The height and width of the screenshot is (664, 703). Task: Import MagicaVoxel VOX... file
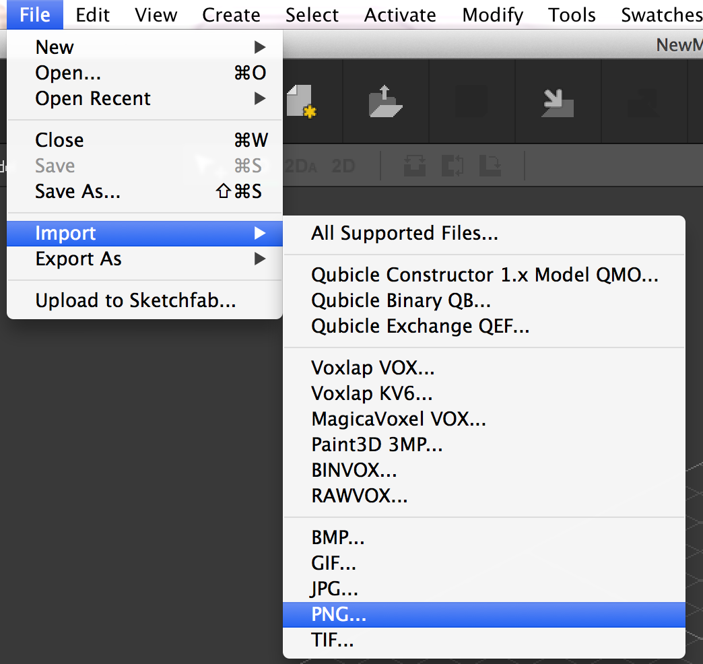484,419
